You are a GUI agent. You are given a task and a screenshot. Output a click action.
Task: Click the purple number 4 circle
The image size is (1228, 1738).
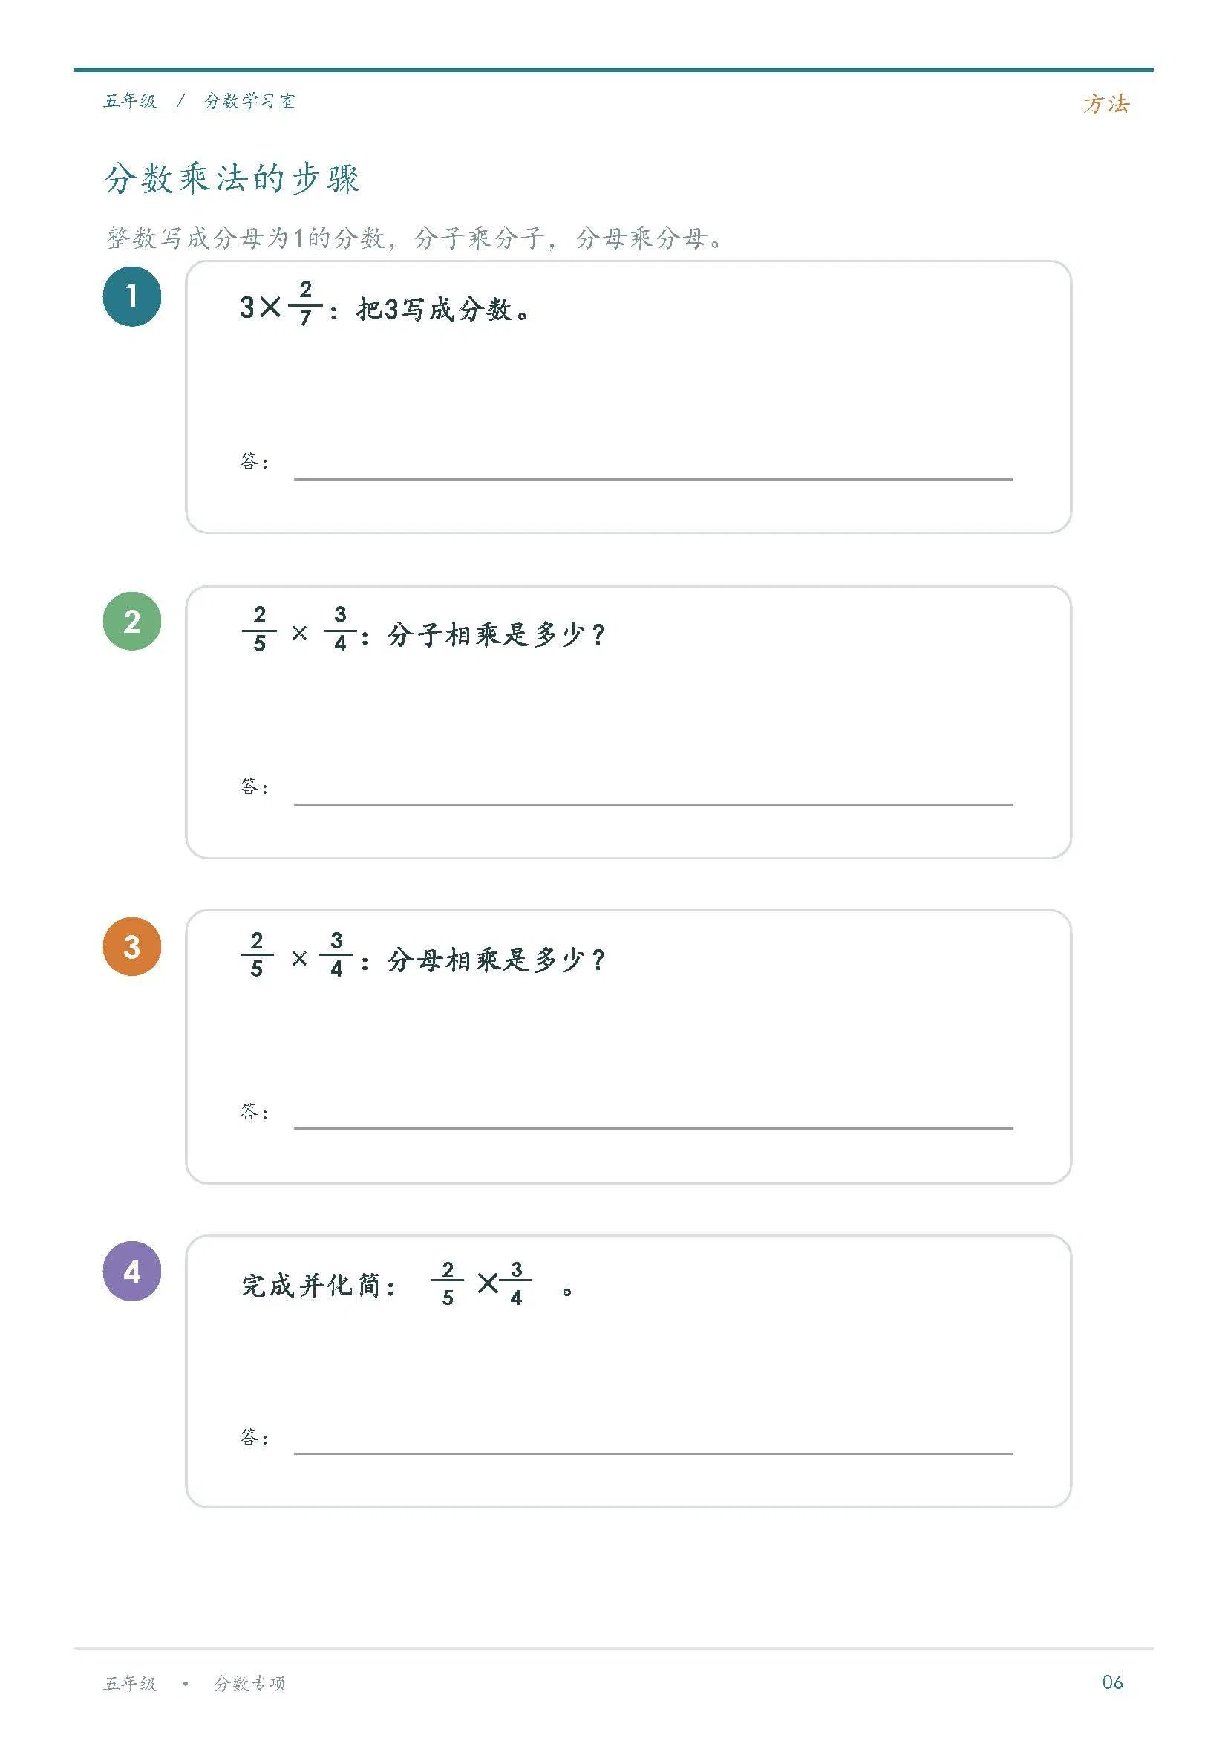(x=131, y=1272)
